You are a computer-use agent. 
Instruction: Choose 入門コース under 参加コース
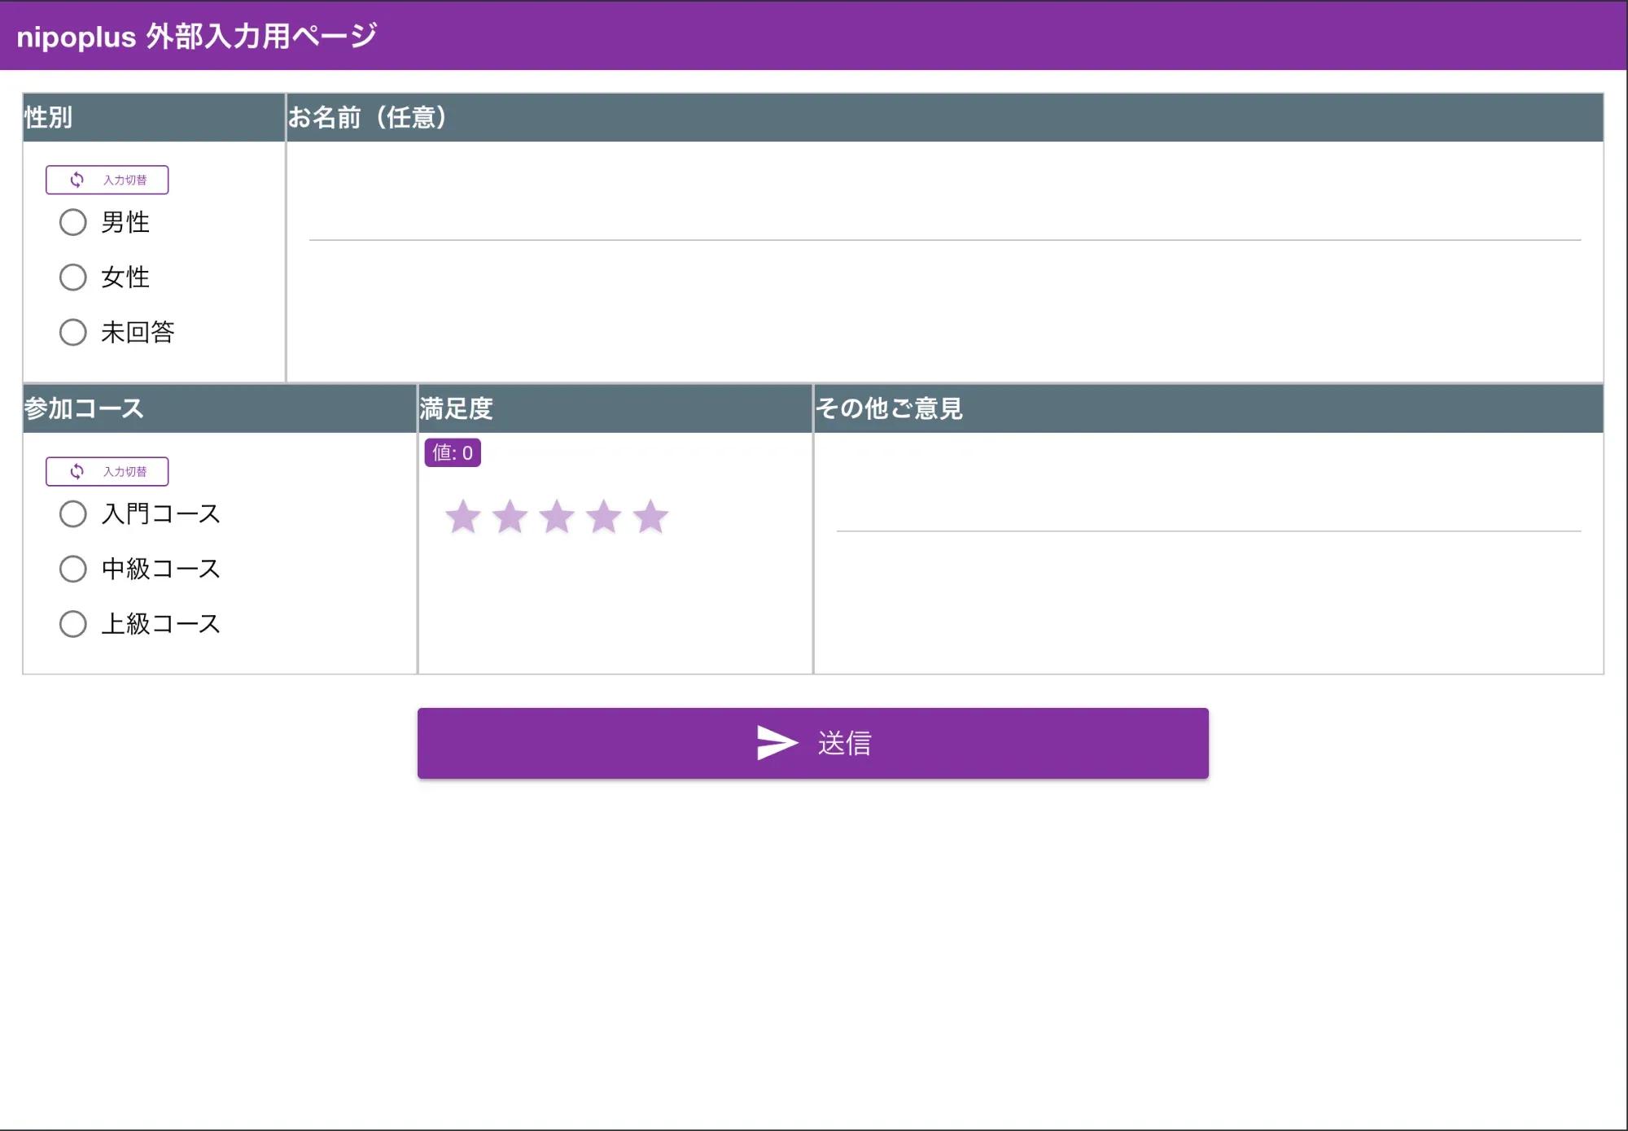pos(72,513)
